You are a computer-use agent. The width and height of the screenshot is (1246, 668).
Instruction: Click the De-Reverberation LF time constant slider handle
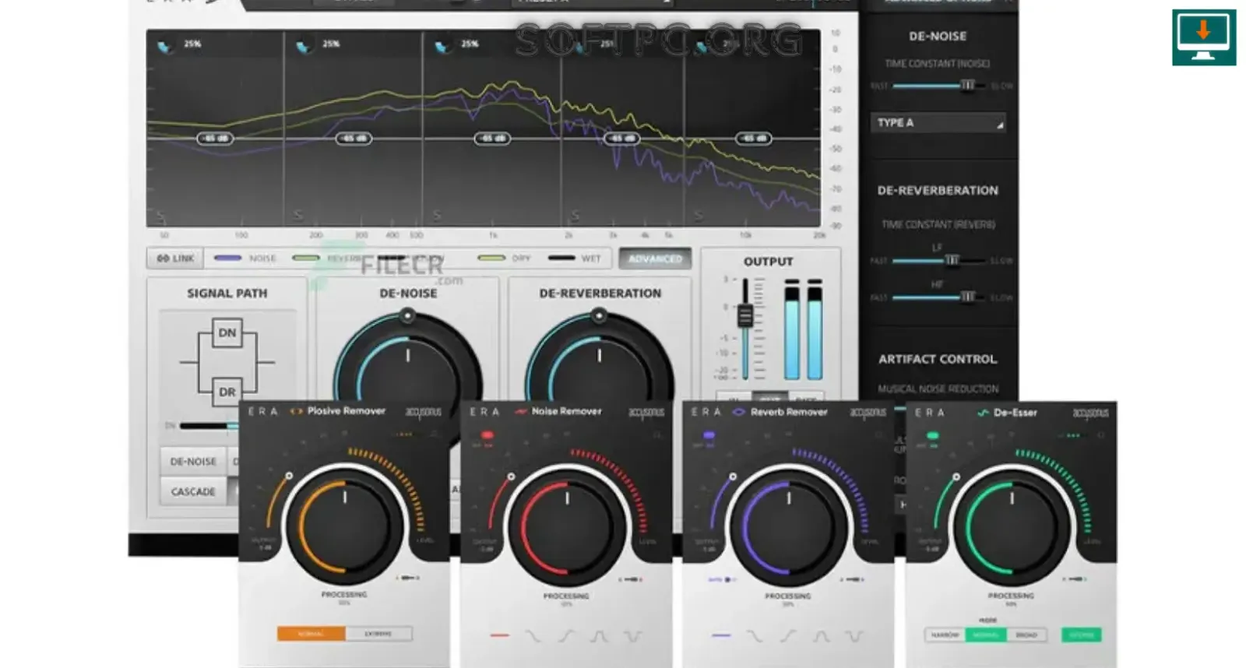[x=952, y=260]
